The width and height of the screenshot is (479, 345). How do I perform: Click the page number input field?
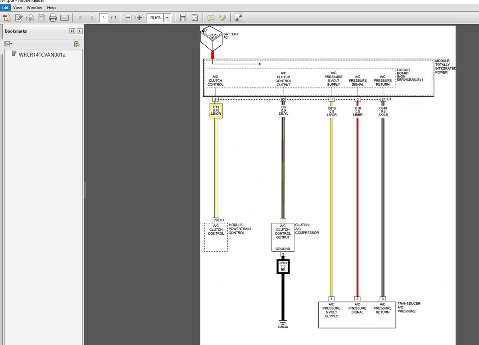click(x=104, y=18)
